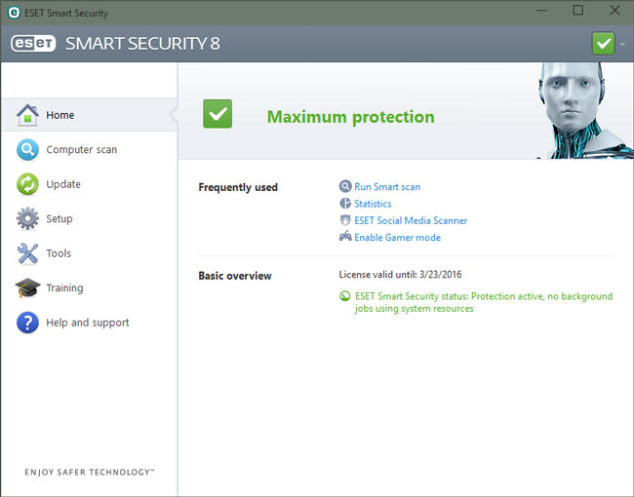
Task: Click the Gamer mode gamepad icon
Action: coord(345,237)
